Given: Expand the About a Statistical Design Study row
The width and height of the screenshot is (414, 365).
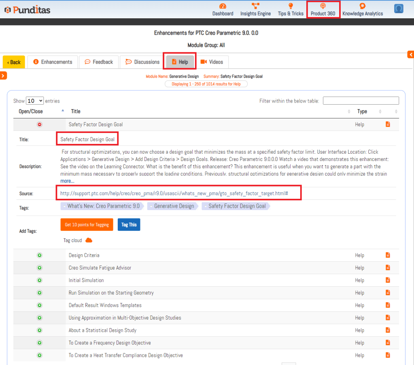Looking at the screenshot, I should click(x=40, y=330).
